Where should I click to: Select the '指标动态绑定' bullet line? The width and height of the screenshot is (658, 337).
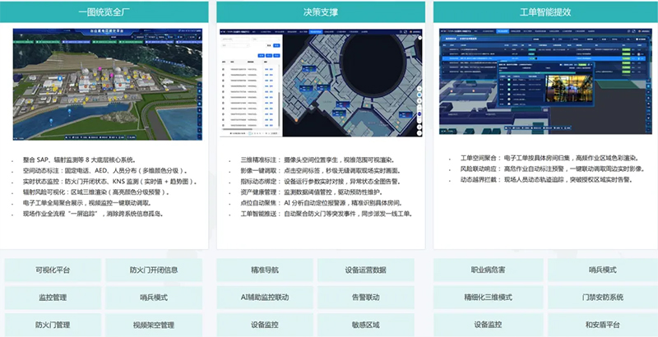pos(321,182)
